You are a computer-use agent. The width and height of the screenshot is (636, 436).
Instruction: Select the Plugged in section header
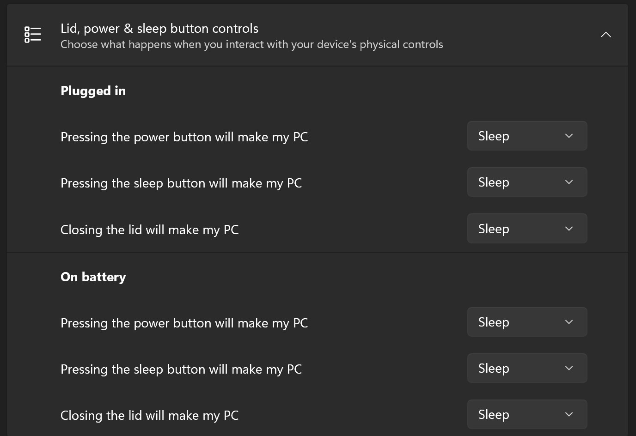coord(93,91)
